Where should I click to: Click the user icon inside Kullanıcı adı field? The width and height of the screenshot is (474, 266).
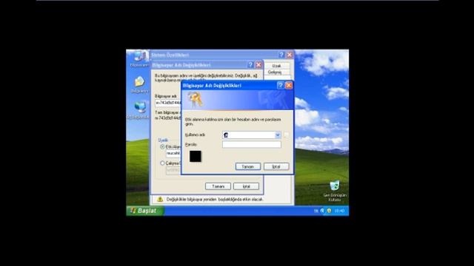226,134
